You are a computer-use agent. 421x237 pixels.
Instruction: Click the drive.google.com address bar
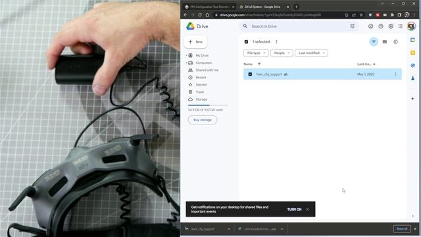[x=279, y=15]
